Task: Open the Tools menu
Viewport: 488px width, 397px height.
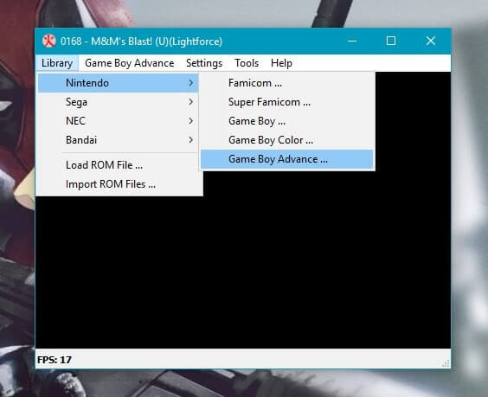Action: click(247, 63)
